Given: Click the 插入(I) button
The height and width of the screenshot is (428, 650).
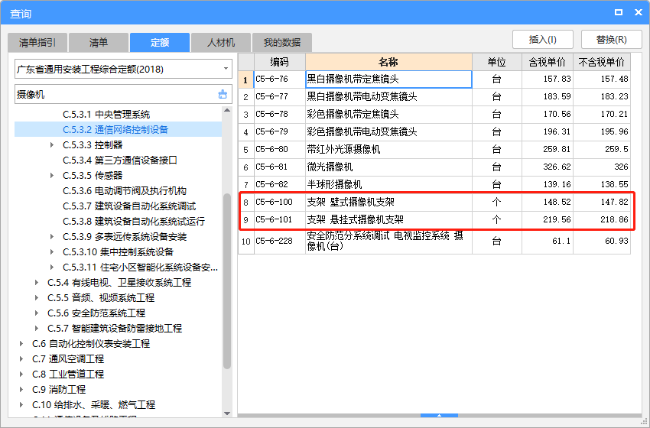Looking at the screenshot, I should [x=543, y=40].
